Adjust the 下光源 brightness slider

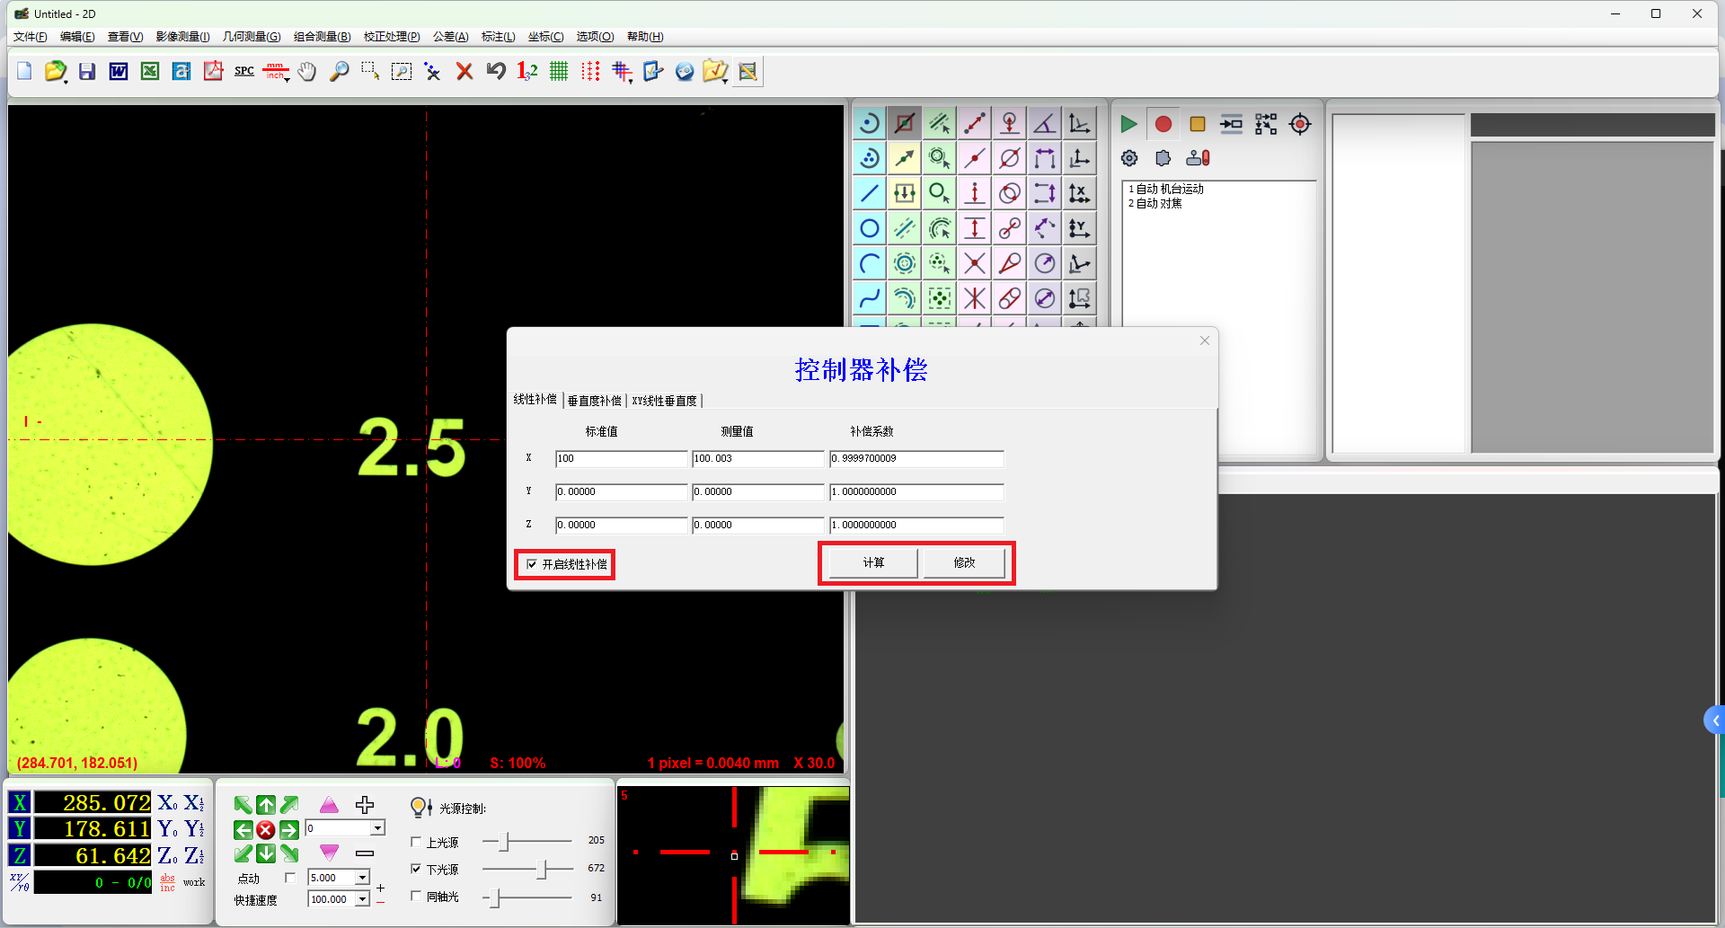[x=542, y=869]
